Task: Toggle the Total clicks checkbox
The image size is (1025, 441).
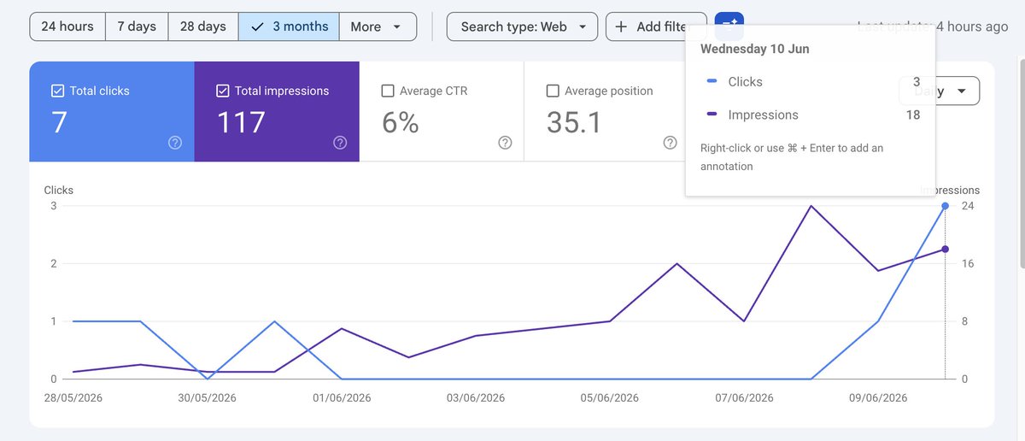Action: [58, 91]
